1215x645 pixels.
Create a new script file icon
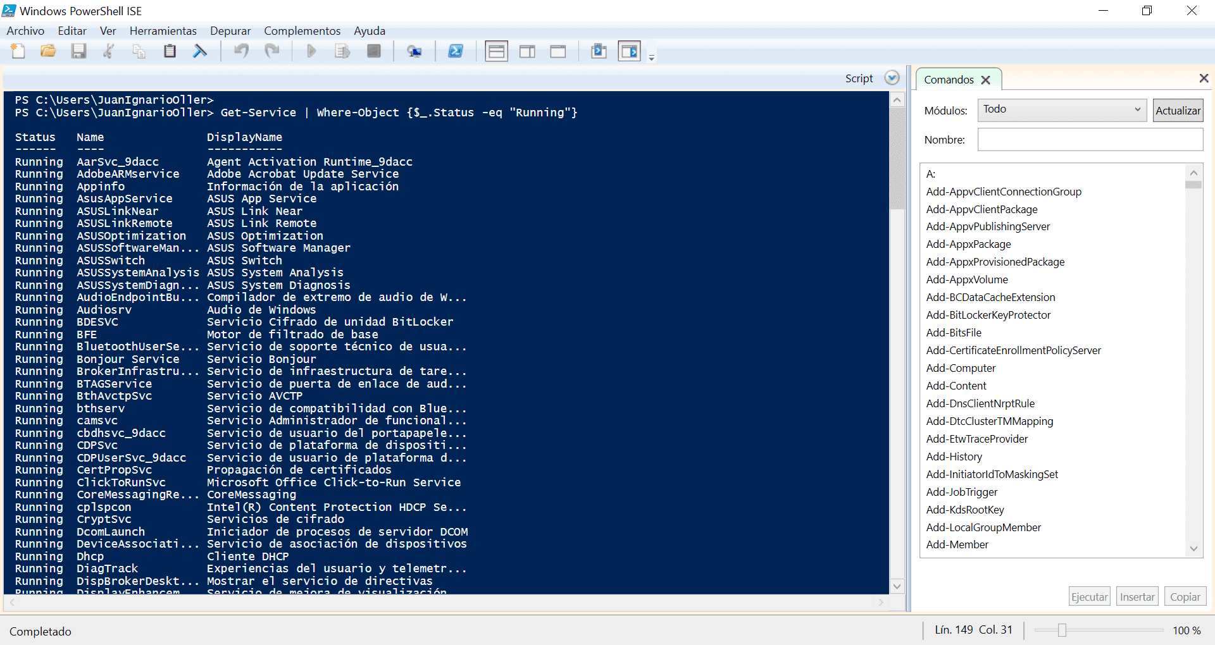point(18,51)
